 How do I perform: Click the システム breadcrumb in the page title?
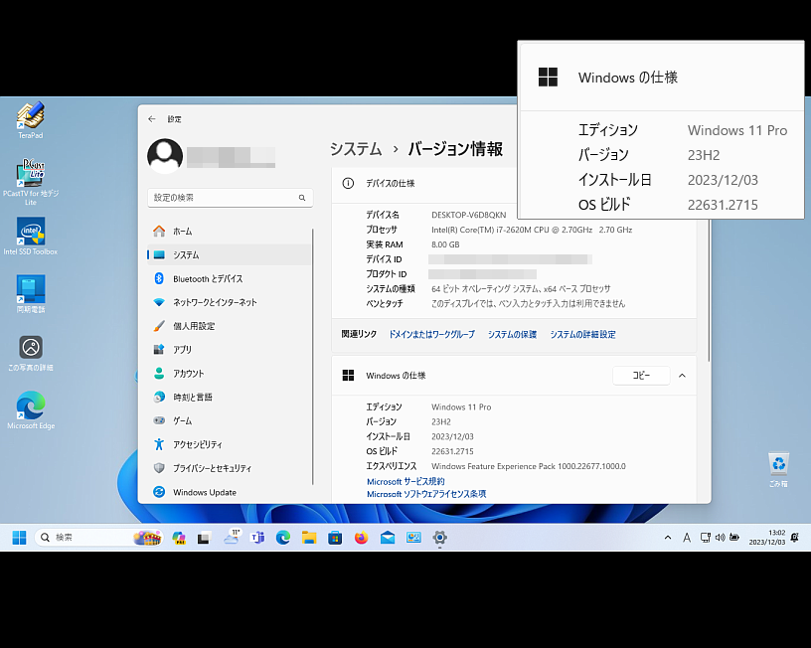point(356,149)
